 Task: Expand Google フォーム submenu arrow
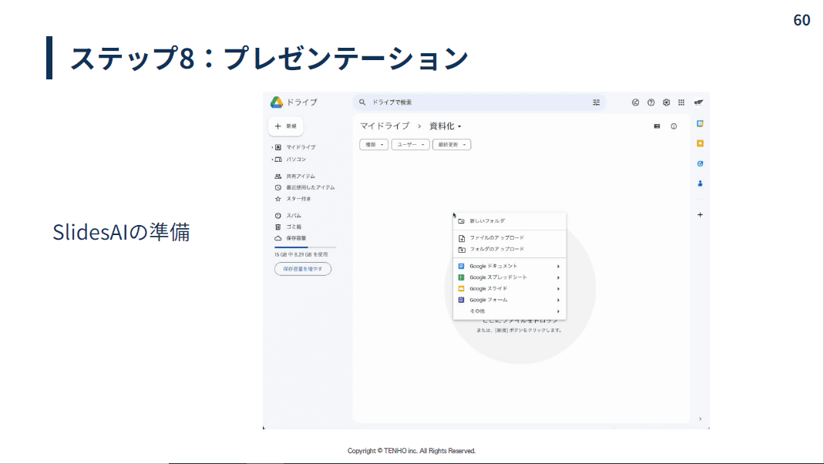pos(558,300)
